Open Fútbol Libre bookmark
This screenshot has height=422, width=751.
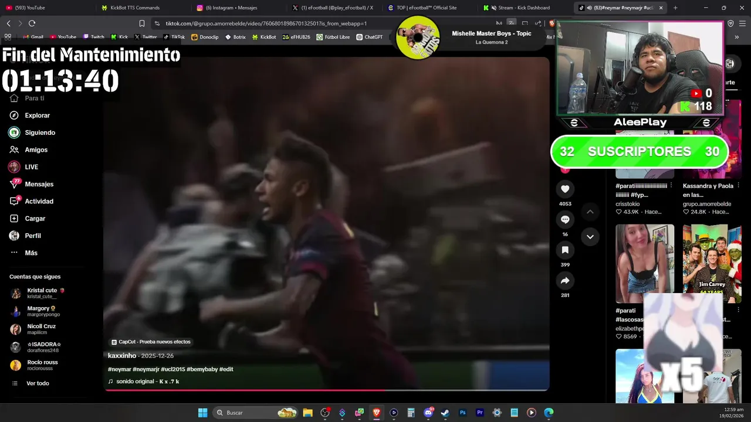[x=333, y=37]
